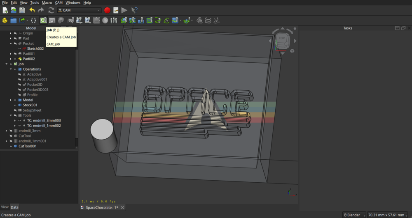Add a variable set with the curly braces icon

[x=33, y=21]
